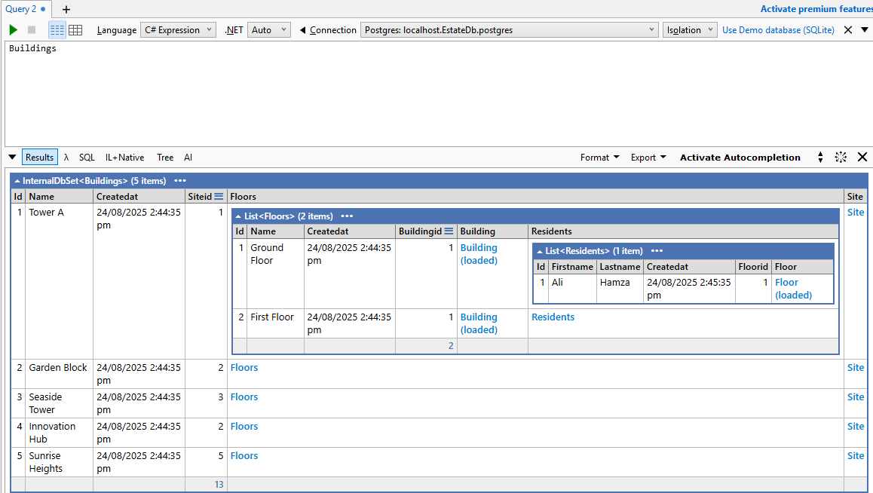Image resolution: width=873 pixels, height=493 pixels.
Task: Open Floors link for Innovation Hub
Action: [x=244, y=426]
